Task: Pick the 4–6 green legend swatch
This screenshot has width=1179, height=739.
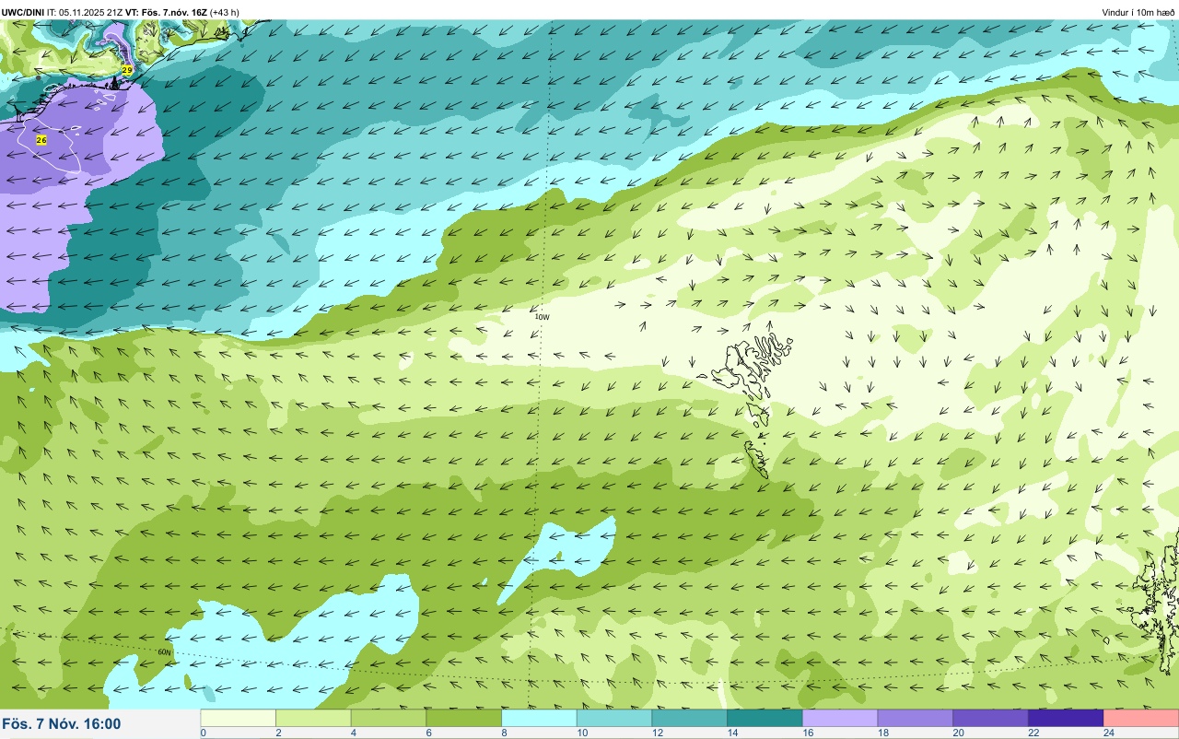Action: tap(389, 718)
